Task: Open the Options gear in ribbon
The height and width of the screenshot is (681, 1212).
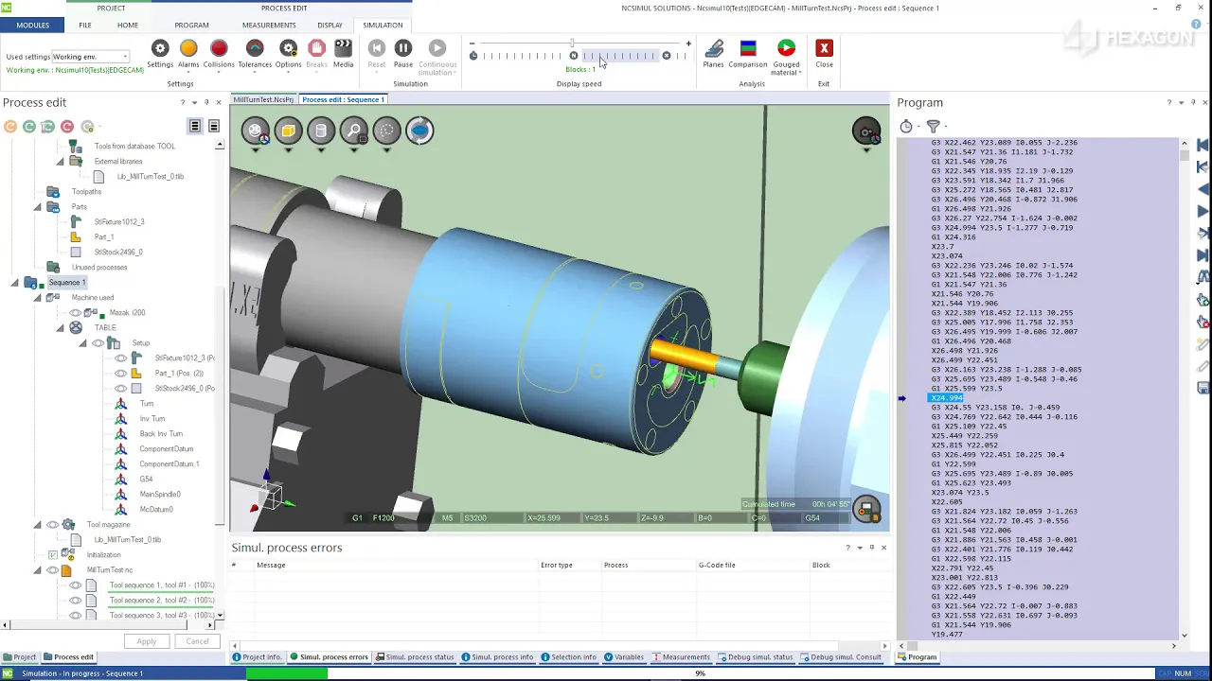Action: [x=289, y=54]
